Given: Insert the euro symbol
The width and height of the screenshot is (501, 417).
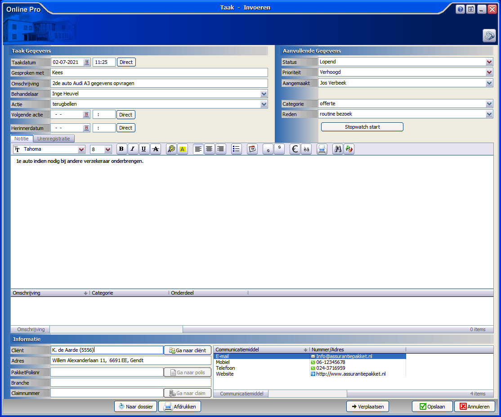Looking at the screenshot, I should click(295, 149).
